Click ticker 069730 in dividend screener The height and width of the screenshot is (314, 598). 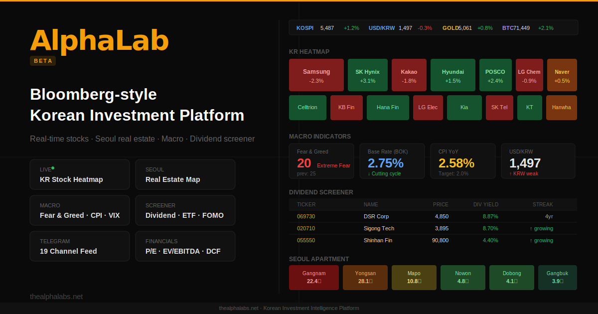point(306,216)
